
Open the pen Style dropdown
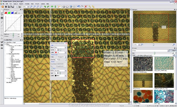pos(61,47)
